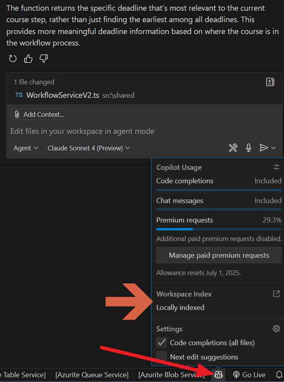
Task: Click the thumbs down feedback icon
Action: [x=44, y=59]
